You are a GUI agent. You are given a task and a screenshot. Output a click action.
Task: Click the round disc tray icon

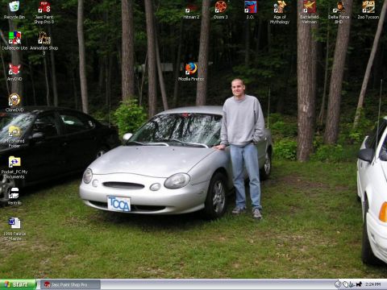click(x=338, y=284)
